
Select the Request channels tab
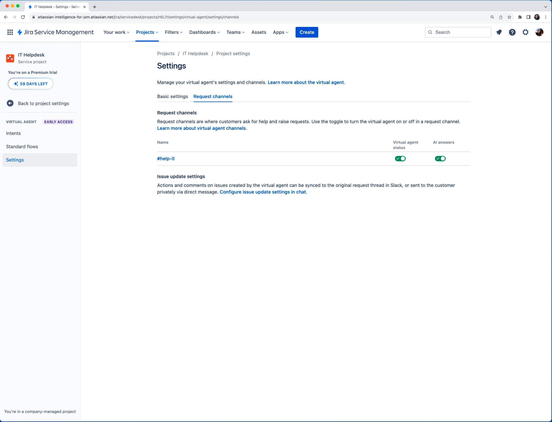(x=213, y=96)
